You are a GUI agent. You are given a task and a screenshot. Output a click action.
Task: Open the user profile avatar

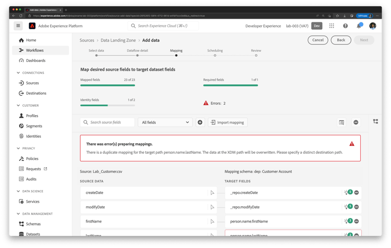click(x=373, y=26)
